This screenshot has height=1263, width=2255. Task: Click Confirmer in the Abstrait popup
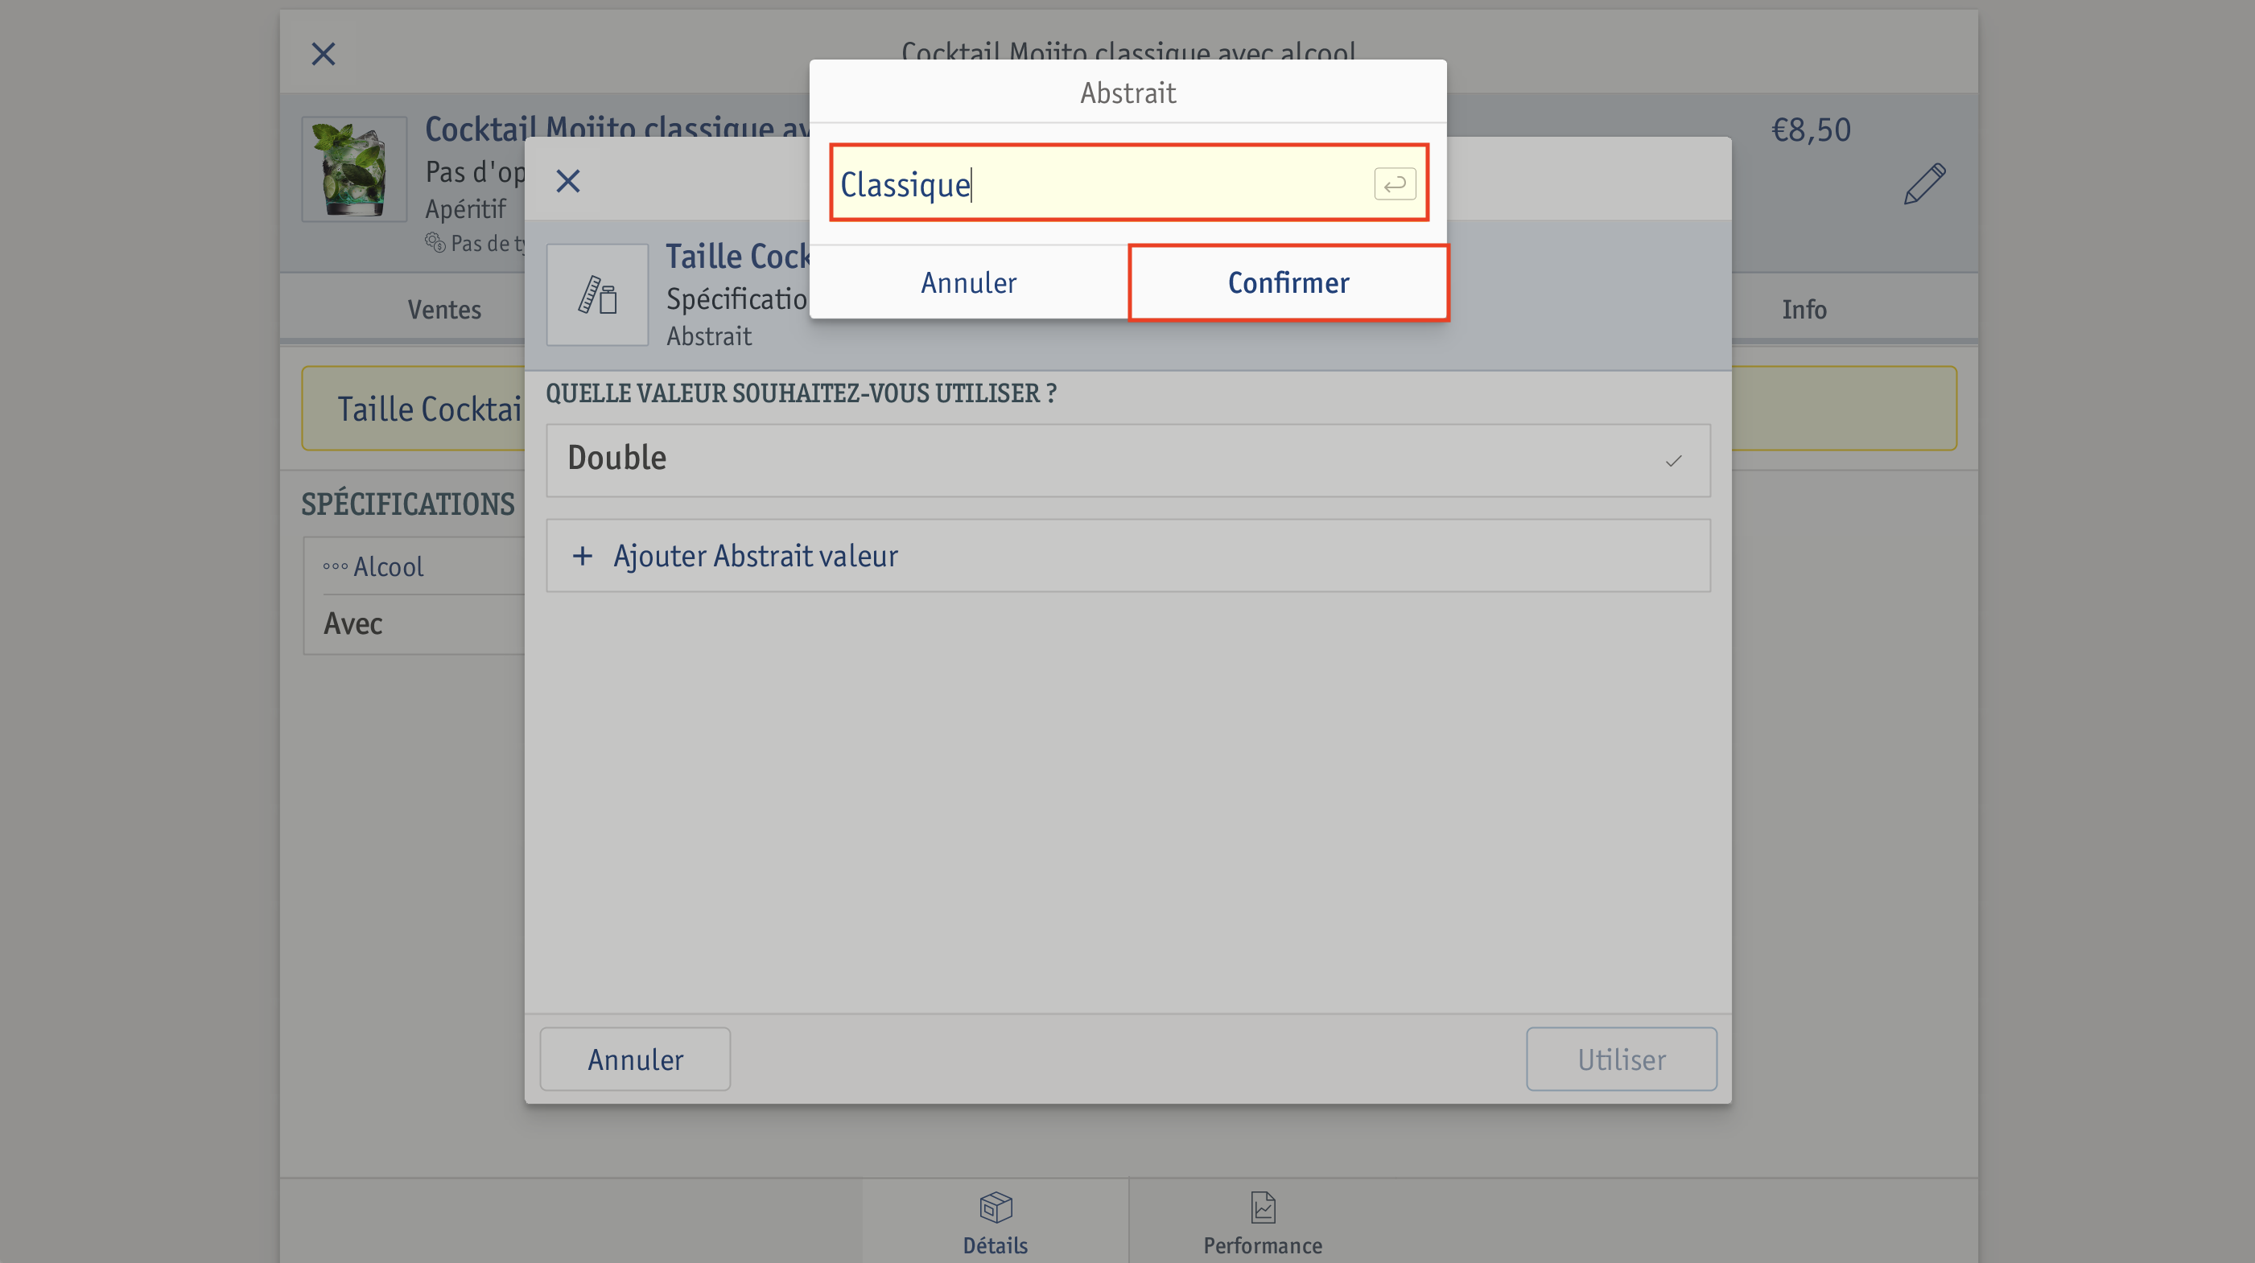coord(1288,282)
